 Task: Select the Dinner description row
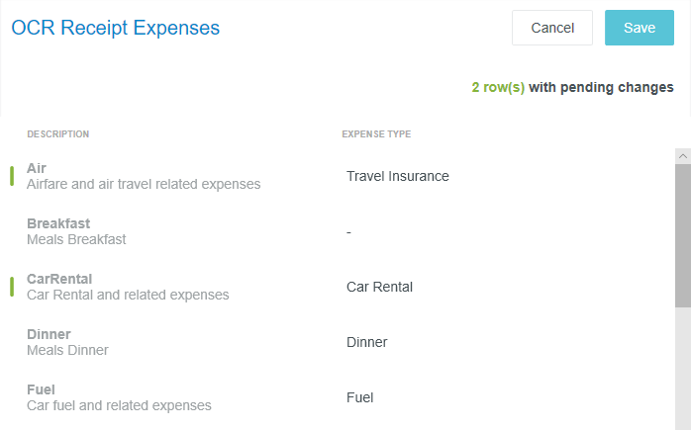(x=67, y=342)
